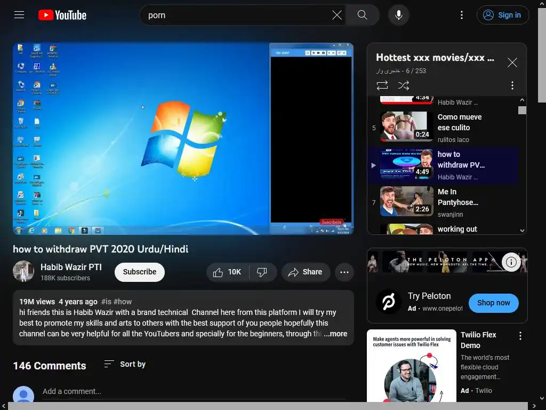Click the #how hashtag
546x410 pixels.
(x=123, y=302)
